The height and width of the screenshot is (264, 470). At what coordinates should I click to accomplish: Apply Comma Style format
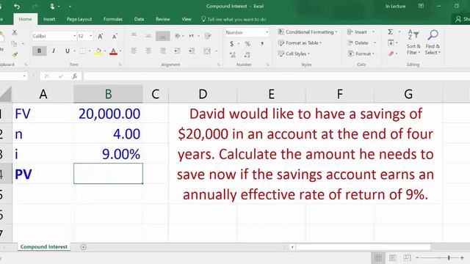(x=262, y=44)
